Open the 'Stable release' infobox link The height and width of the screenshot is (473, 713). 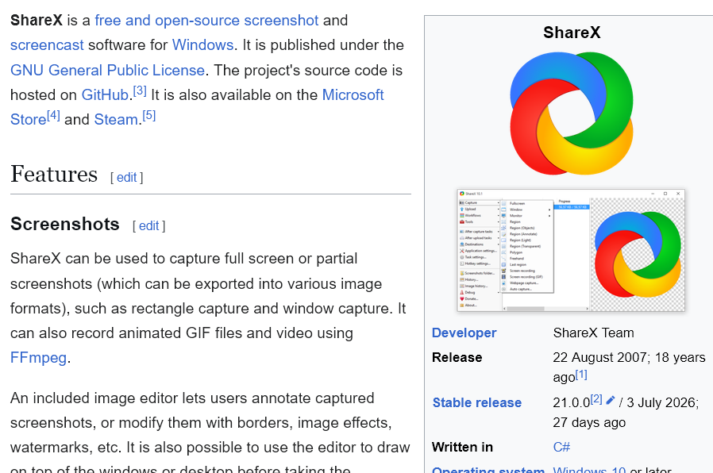[477, 402]
